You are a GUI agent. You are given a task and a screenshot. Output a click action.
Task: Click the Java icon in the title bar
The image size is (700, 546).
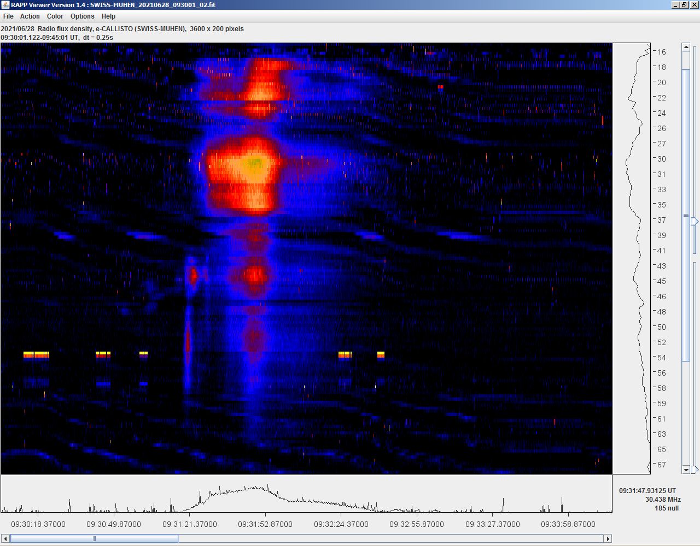pyautogui.click(x=5, y=5)
